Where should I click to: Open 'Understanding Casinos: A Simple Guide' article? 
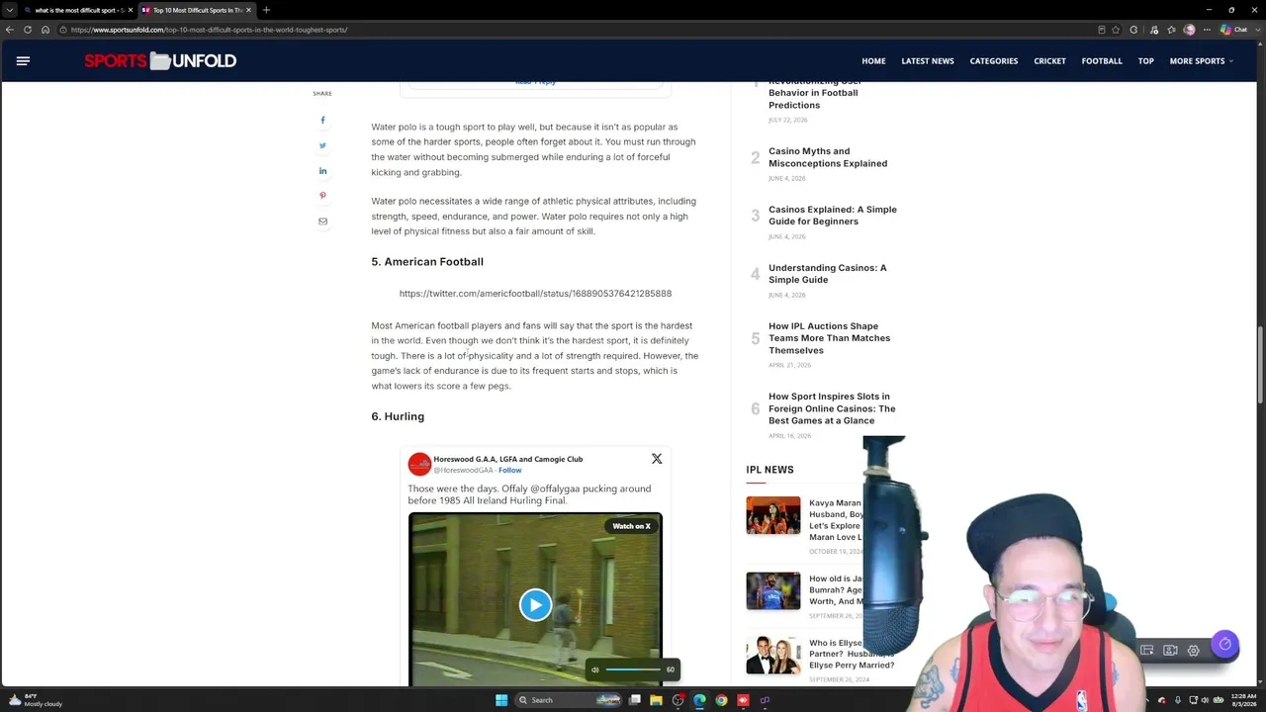(828, 274)
